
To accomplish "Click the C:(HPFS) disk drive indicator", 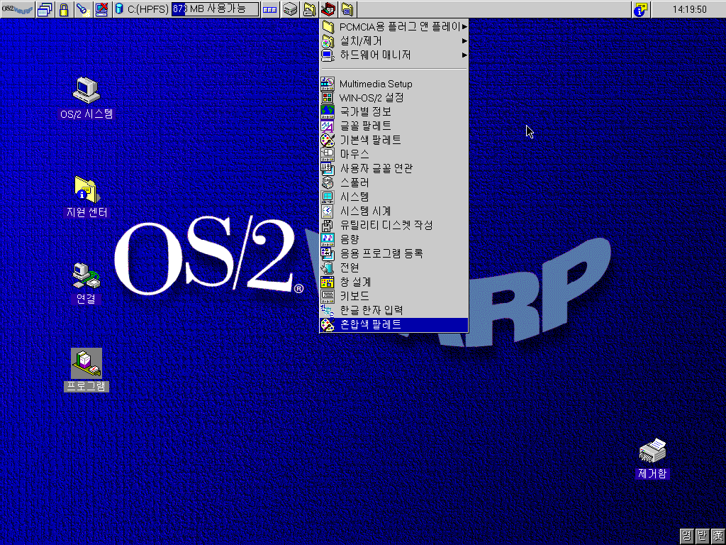I will (142, 9).
